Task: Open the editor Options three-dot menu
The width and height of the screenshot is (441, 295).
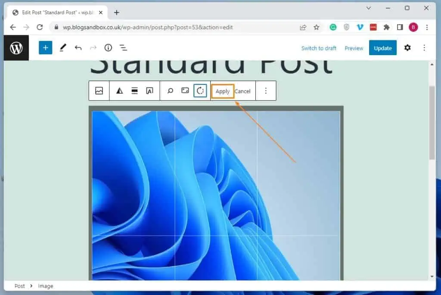Action: 424,48
